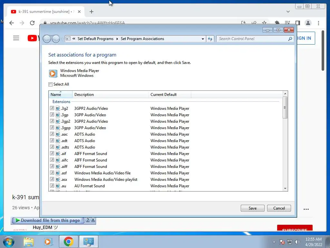330x248 pixels.
Task: Open the network tray icon
Action: point(290,242)
